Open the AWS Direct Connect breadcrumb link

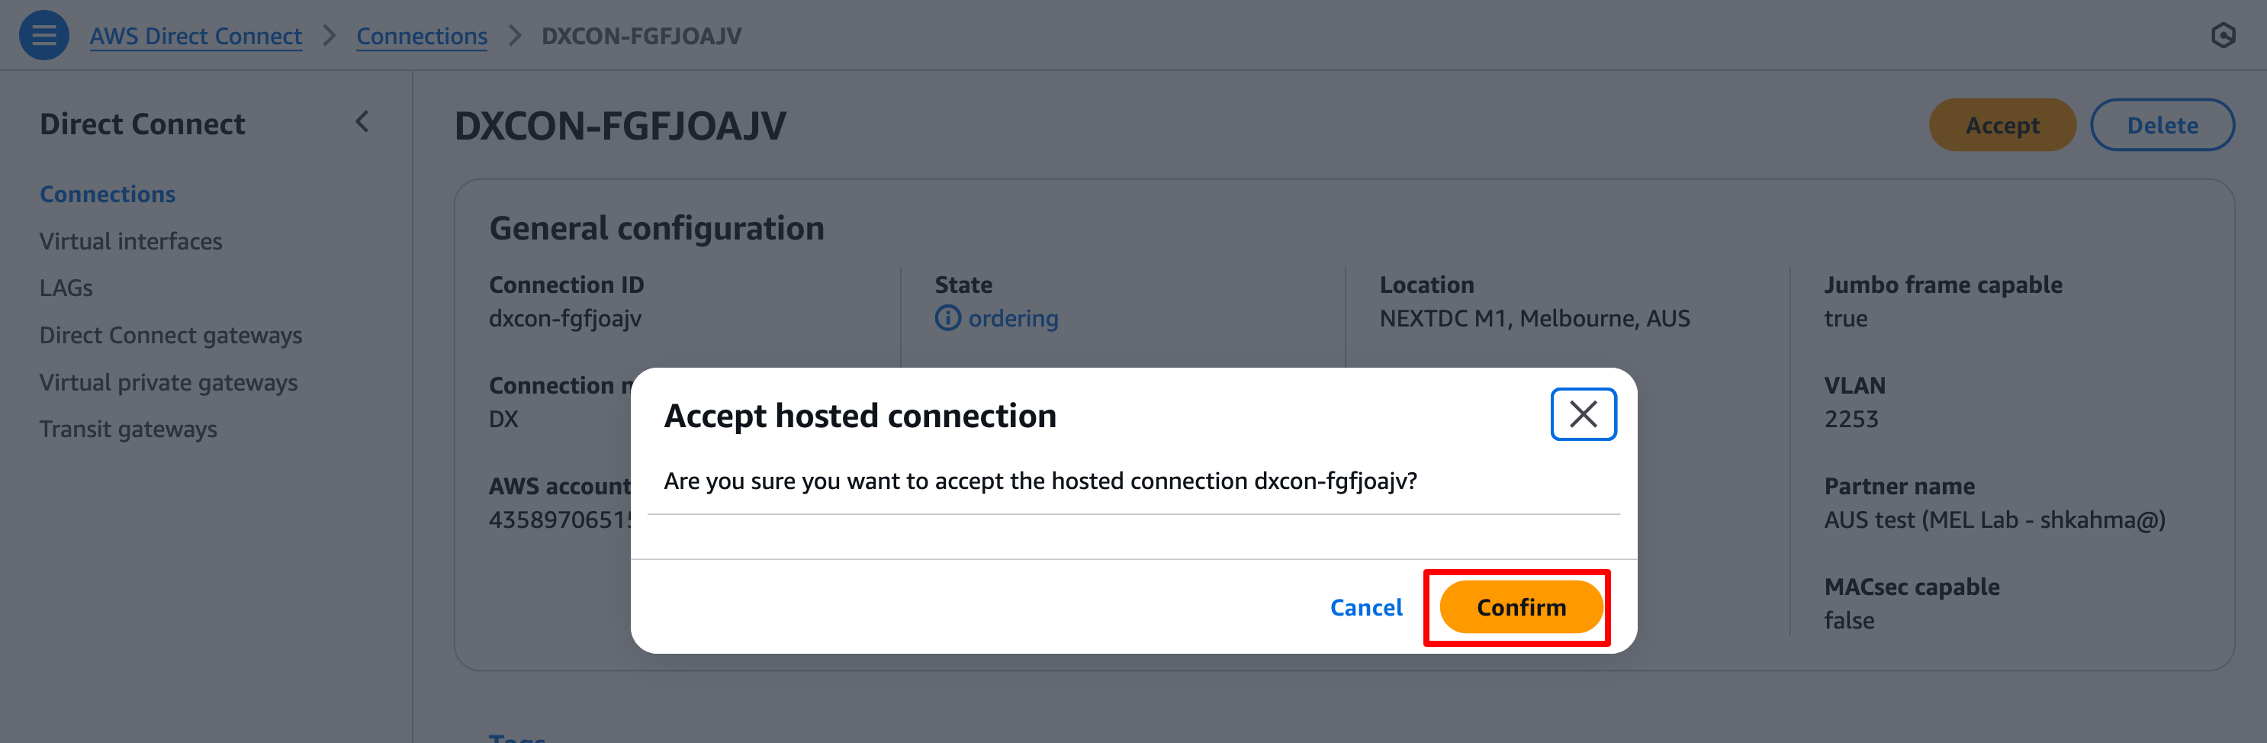click(x=195, y=36)
